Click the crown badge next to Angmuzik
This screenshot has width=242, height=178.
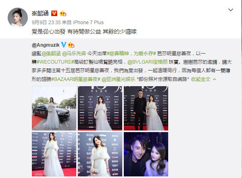click(71, 45)
